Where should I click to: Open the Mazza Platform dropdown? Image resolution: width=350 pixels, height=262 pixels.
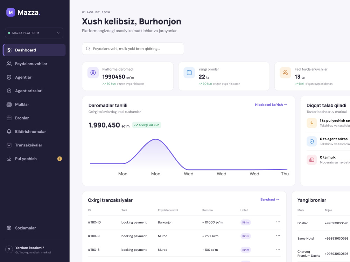pyautogui.click(x=34, y=33)
